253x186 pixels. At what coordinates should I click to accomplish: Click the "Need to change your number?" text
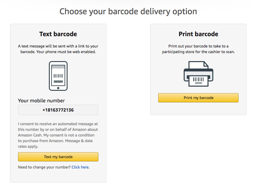pos(44,167)
